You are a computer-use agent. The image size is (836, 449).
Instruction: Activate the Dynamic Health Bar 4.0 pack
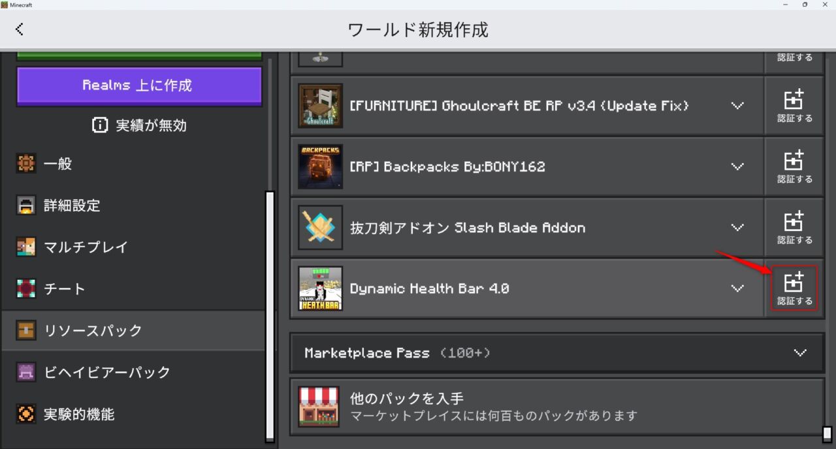pyautogui.click(x=794, y=288)
